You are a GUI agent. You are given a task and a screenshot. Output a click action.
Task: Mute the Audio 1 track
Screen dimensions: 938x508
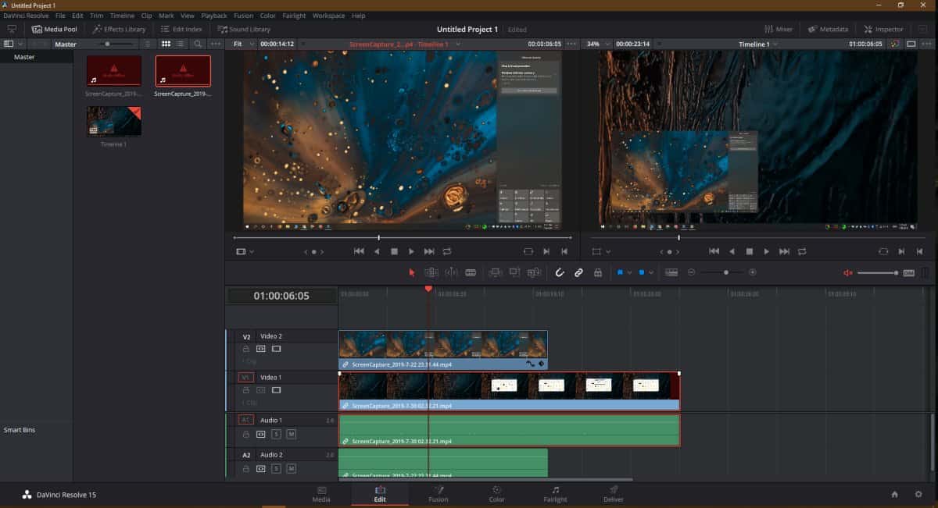pyautogui.click(x=291, y=434)
